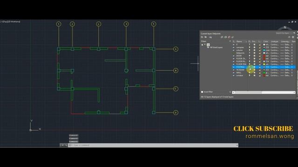298x167 pixels.
Task: Select grid bubble A on drawing
Action: [x=176, y=49]
